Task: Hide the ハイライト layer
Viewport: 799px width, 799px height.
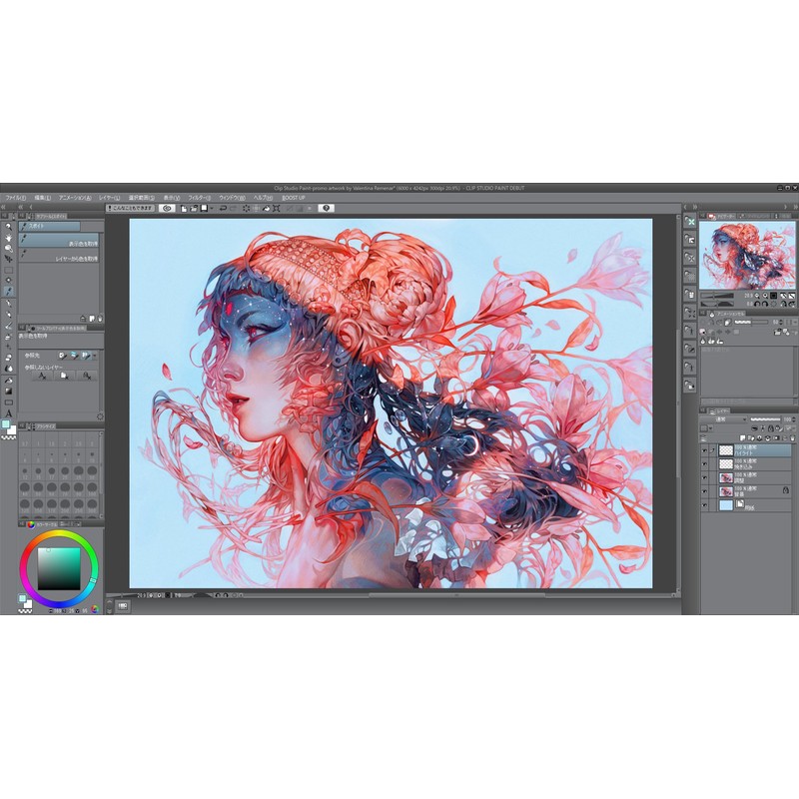Action: click(x=705, y=450)
